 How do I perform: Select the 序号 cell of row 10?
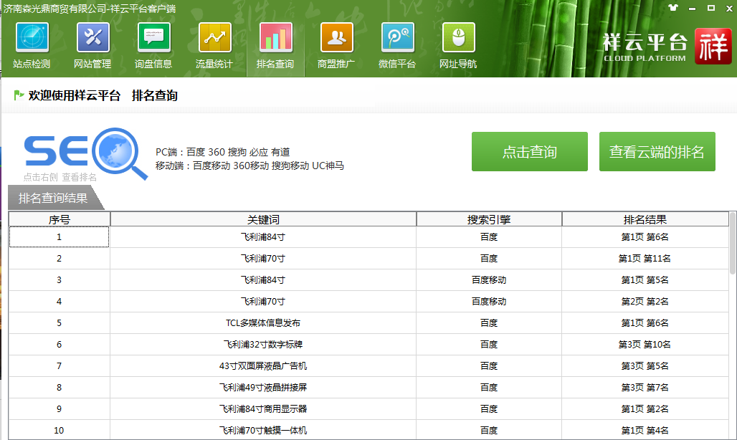(60, 430)
